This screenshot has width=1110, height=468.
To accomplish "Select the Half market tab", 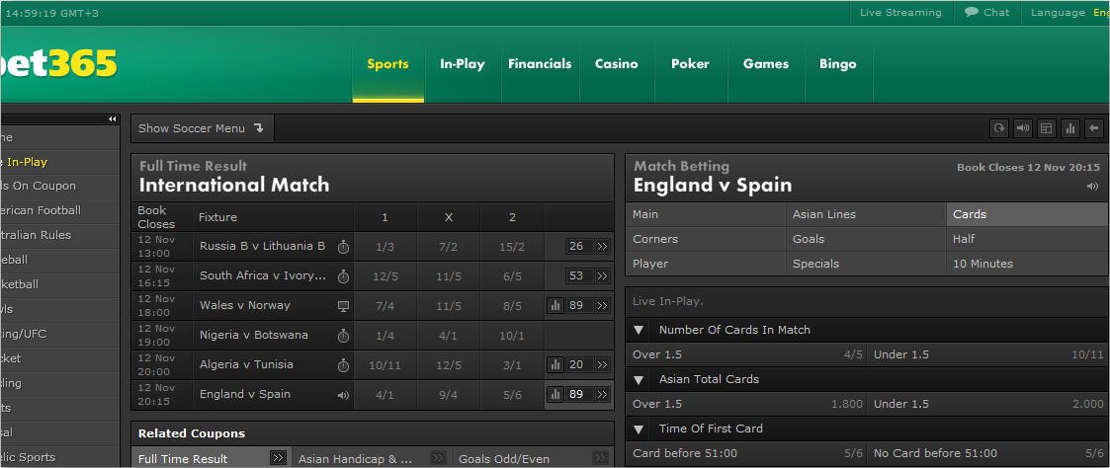I will click(x=1027, y=239).
